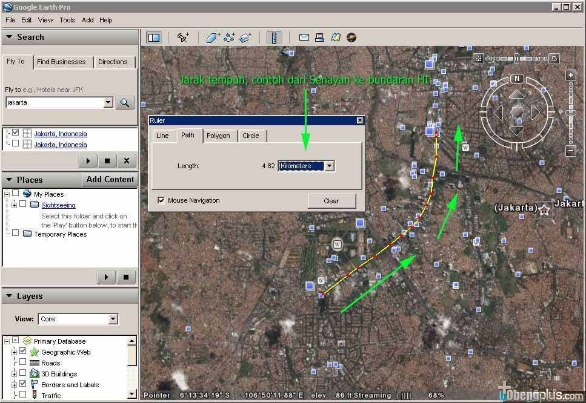Enable the 3D Buildings layer

click(x=23, y=373)
